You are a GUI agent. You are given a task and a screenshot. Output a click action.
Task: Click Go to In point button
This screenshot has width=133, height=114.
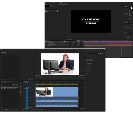[x=56, y=79]
